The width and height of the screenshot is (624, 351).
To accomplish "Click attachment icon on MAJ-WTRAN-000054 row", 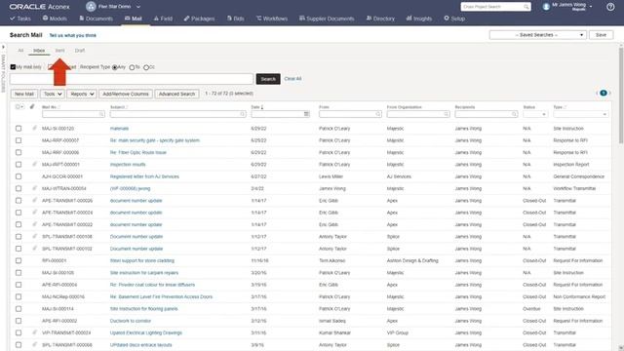I will coord(34,188).
